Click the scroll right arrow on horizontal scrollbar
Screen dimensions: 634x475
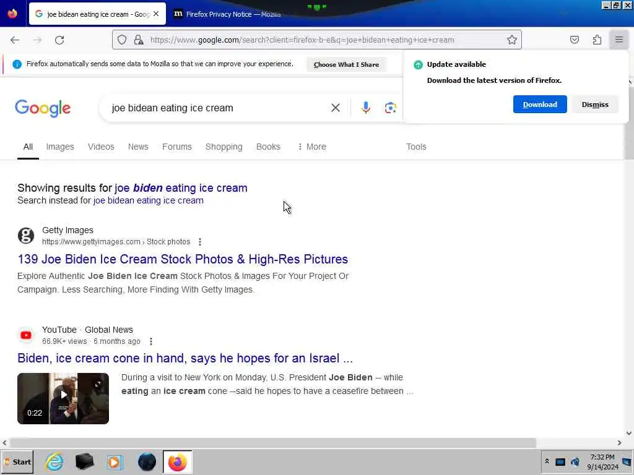619,443
